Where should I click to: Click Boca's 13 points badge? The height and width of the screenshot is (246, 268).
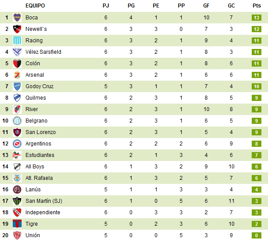[x=257, y=18]
